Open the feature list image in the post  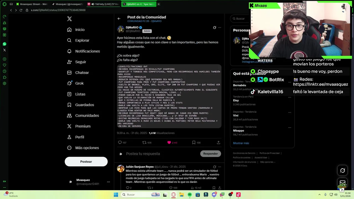click(x=169, y=96)
